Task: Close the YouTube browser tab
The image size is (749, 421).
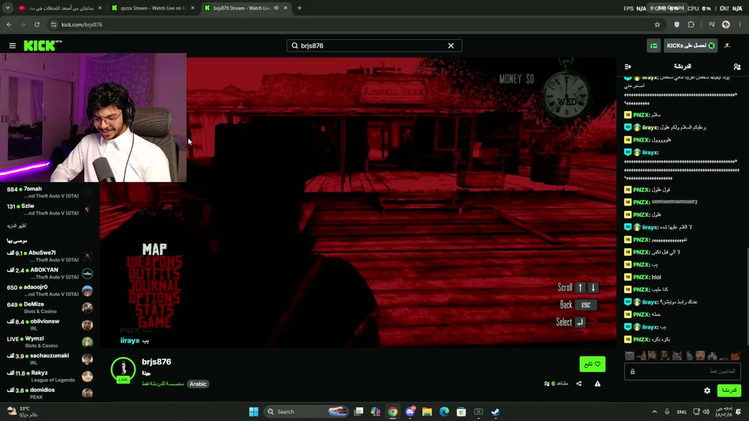Action: (x=99, y=8)
